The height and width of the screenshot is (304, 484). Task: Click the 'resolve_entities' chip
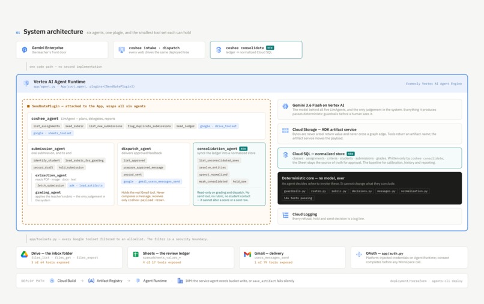(x=213, y=167)
